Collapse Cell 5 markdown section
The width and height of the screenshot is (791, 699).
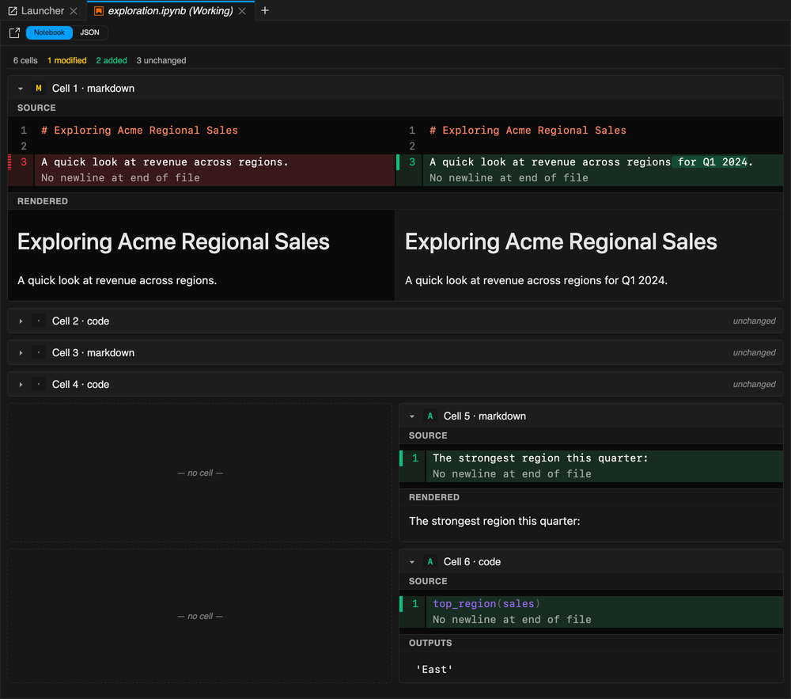pos(412,416)
